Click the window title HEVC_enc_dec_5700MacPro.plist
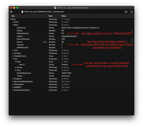Image resolution: width=143 pixels, height=127 pixels. (73, 8)
